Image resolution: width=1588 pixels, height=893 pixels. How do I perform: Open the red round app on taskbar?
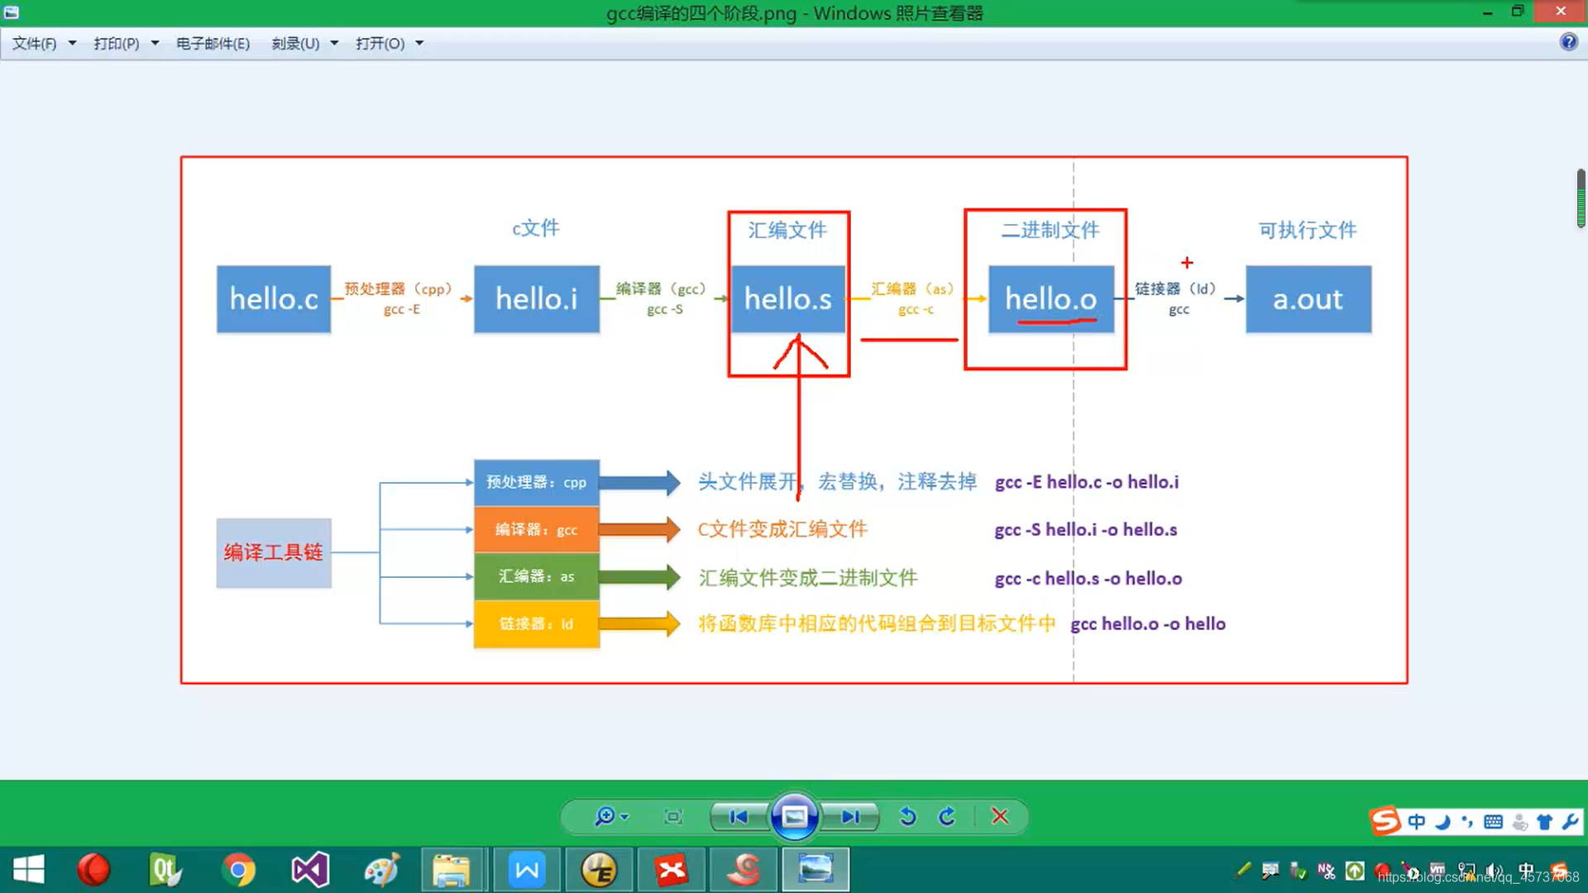click(93, 870)
